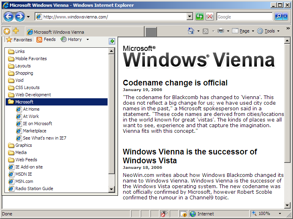Click the Print toolbar icon
The height and width of the screenshot is (219, 293).
221,31
